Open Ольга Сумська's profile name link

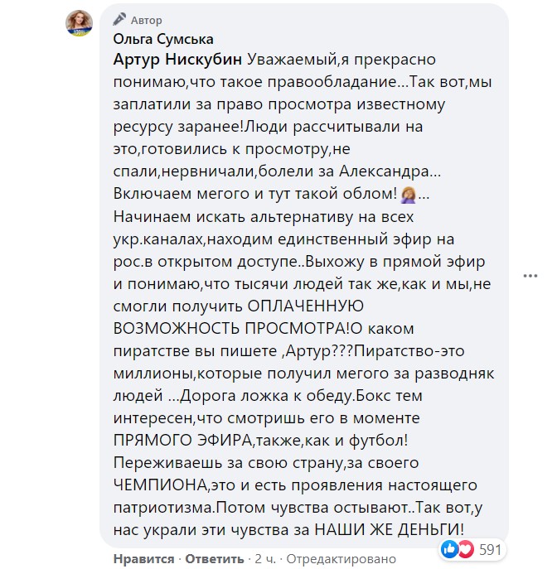tap(162, 39)
